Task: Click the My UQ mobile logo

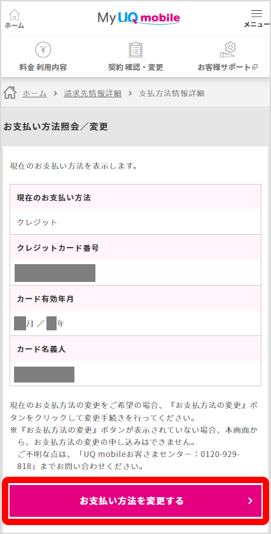Action: click(139, 18)
